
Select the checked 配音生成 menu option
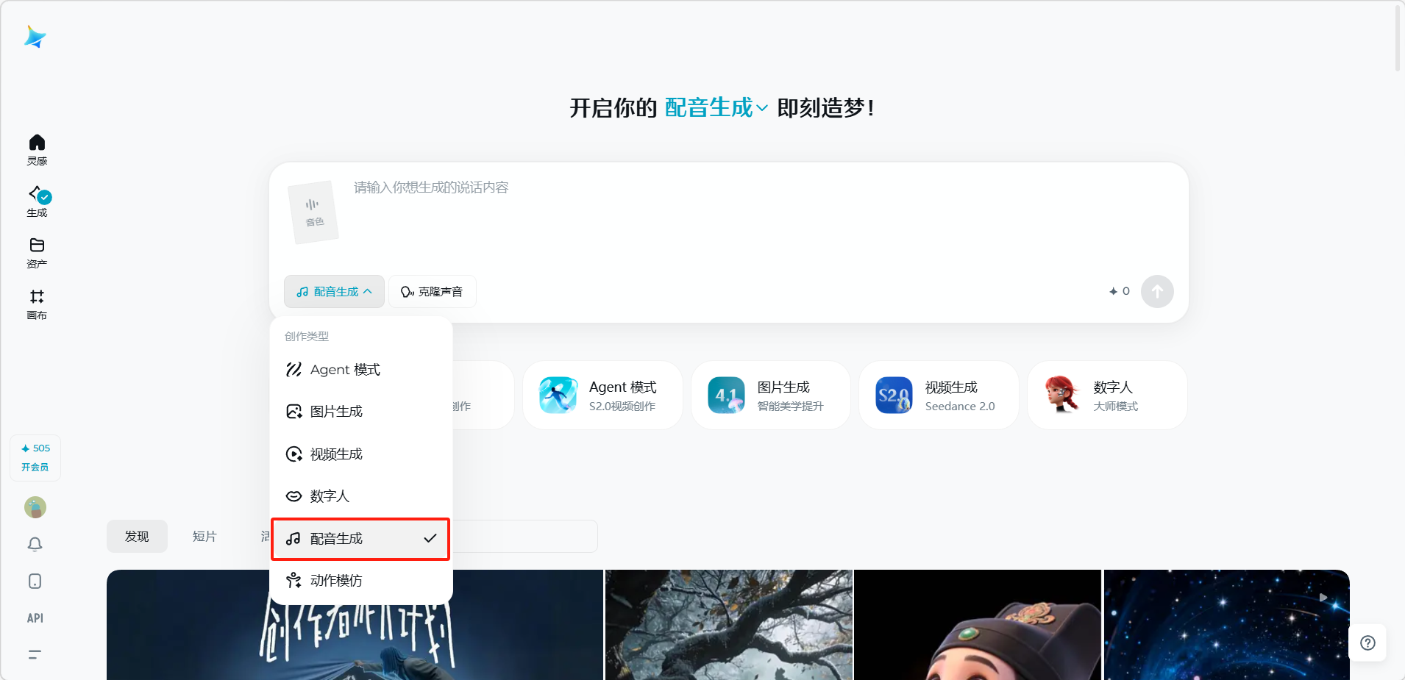[x=360, y=539]
